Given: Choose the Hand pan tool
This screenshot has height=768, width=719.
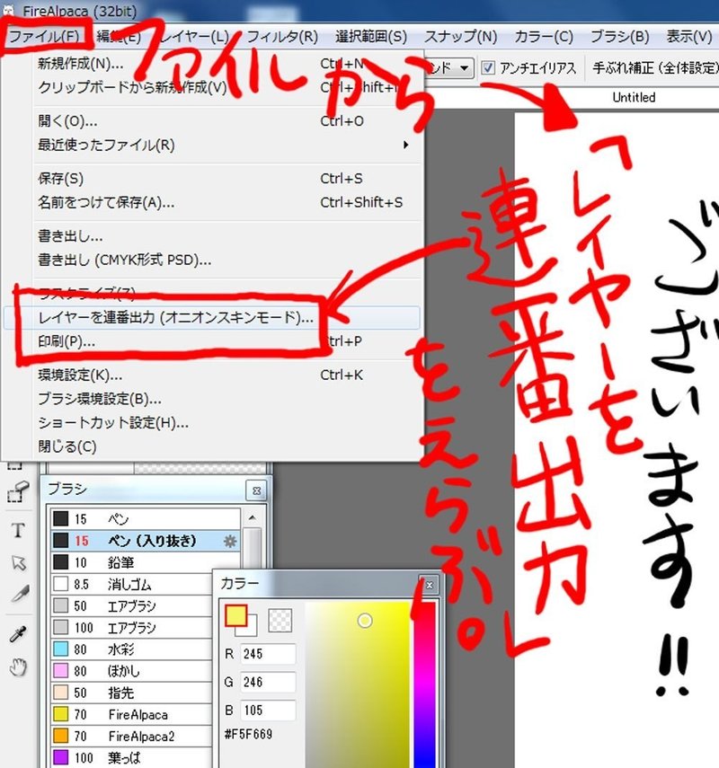Looking at the screenshot, I should 18,667.
